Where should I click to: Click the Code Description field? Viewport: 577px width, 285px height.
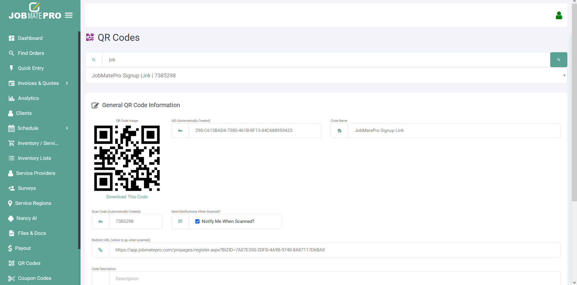point(334,278)
